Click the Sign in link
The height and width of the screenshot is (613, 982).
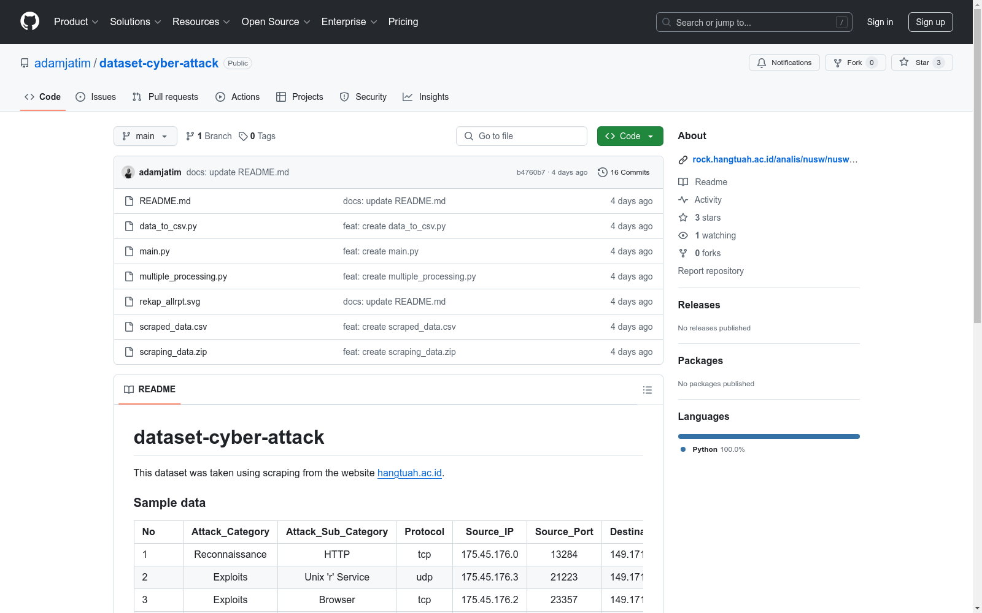pos(880,22)
